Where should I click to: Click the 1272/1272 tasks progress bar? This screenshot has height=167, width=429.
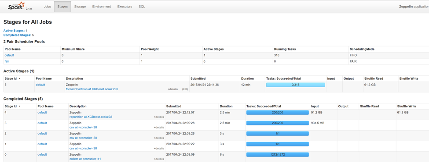(x=278, y=155)
